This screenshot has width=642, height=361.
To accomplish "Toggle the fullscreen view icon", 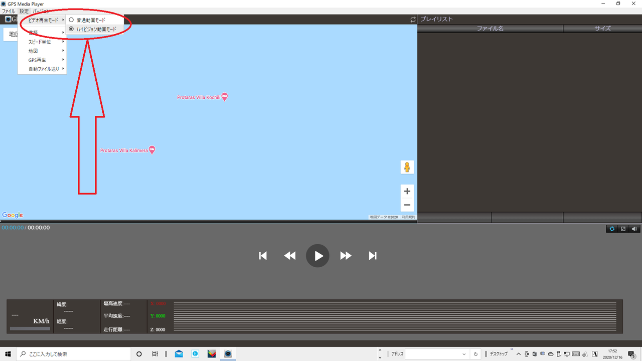I will tap(623, 229).
